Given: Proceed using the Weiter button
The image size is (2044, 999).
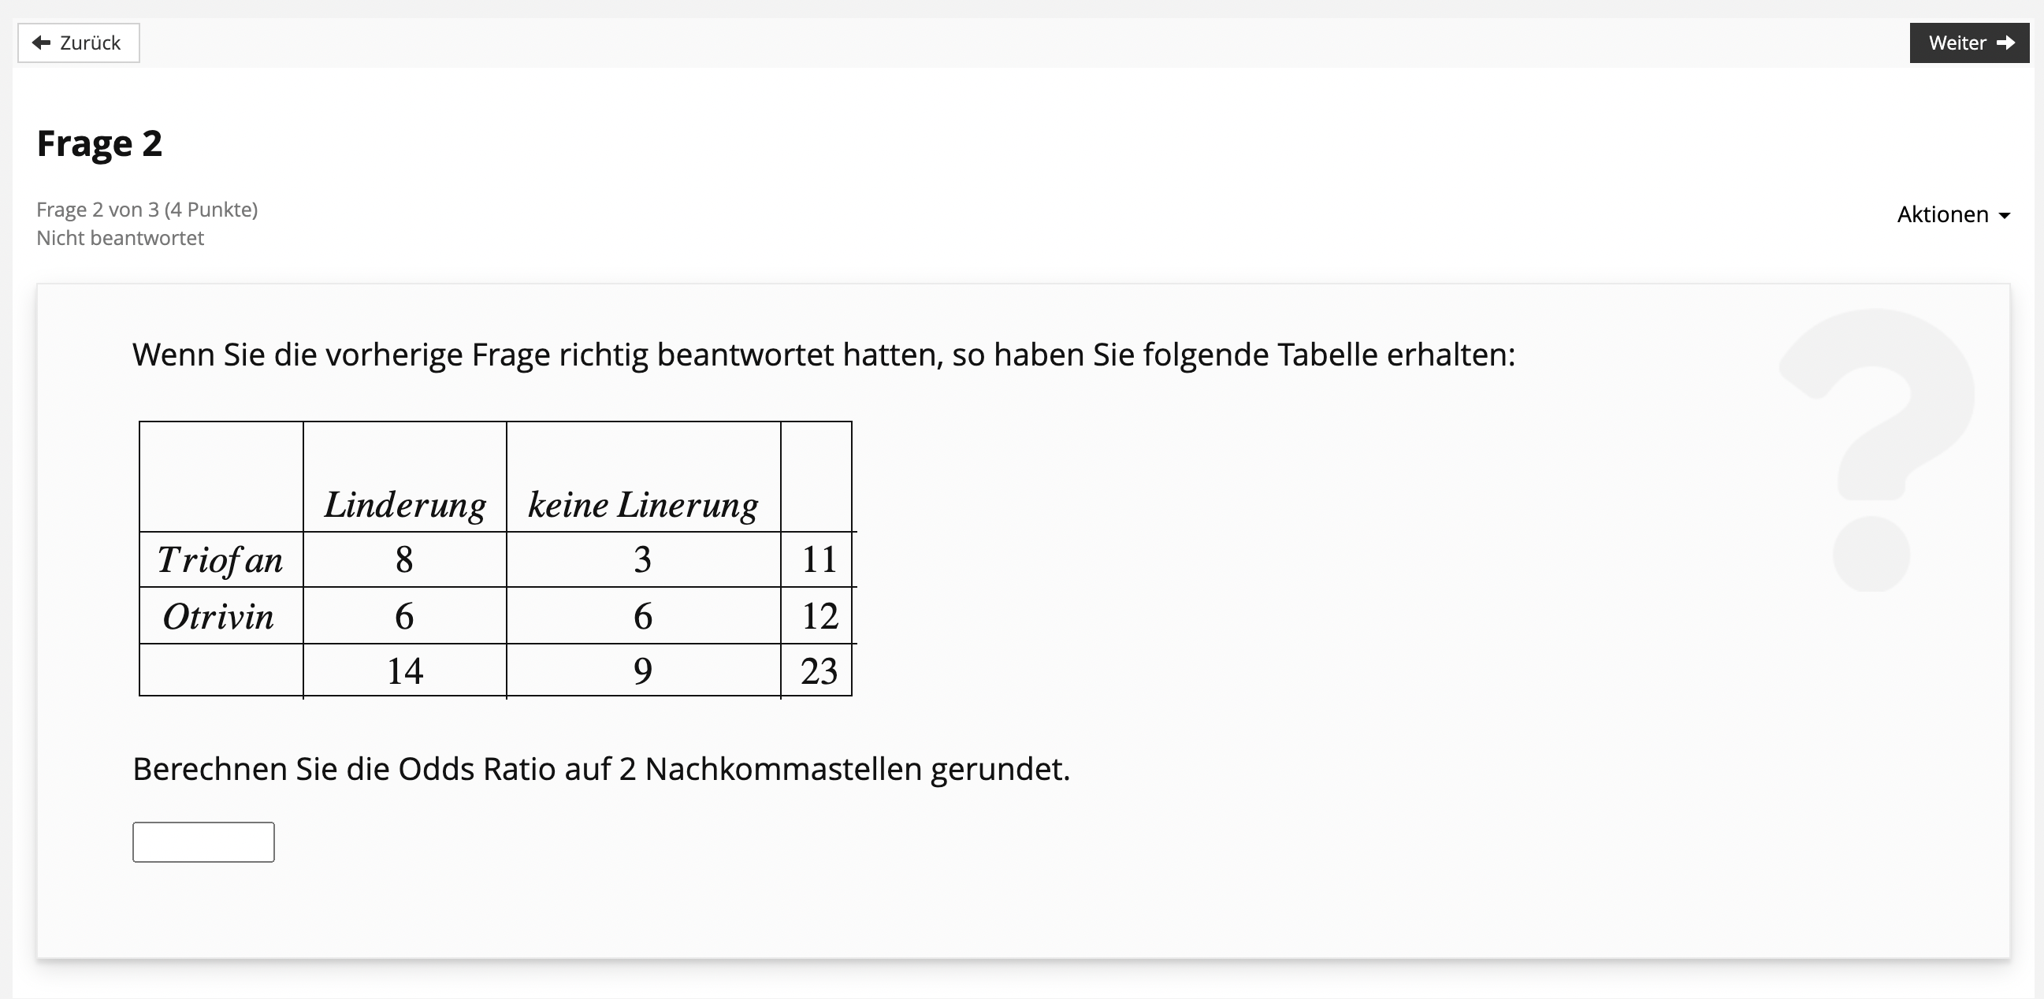Looking at the screenshot, I should point(1969,43).
